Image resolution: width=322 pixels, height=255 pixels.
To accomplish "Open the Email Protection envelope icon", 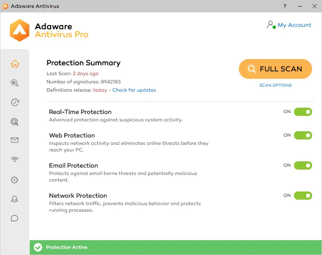I will (x=15, y=140).
